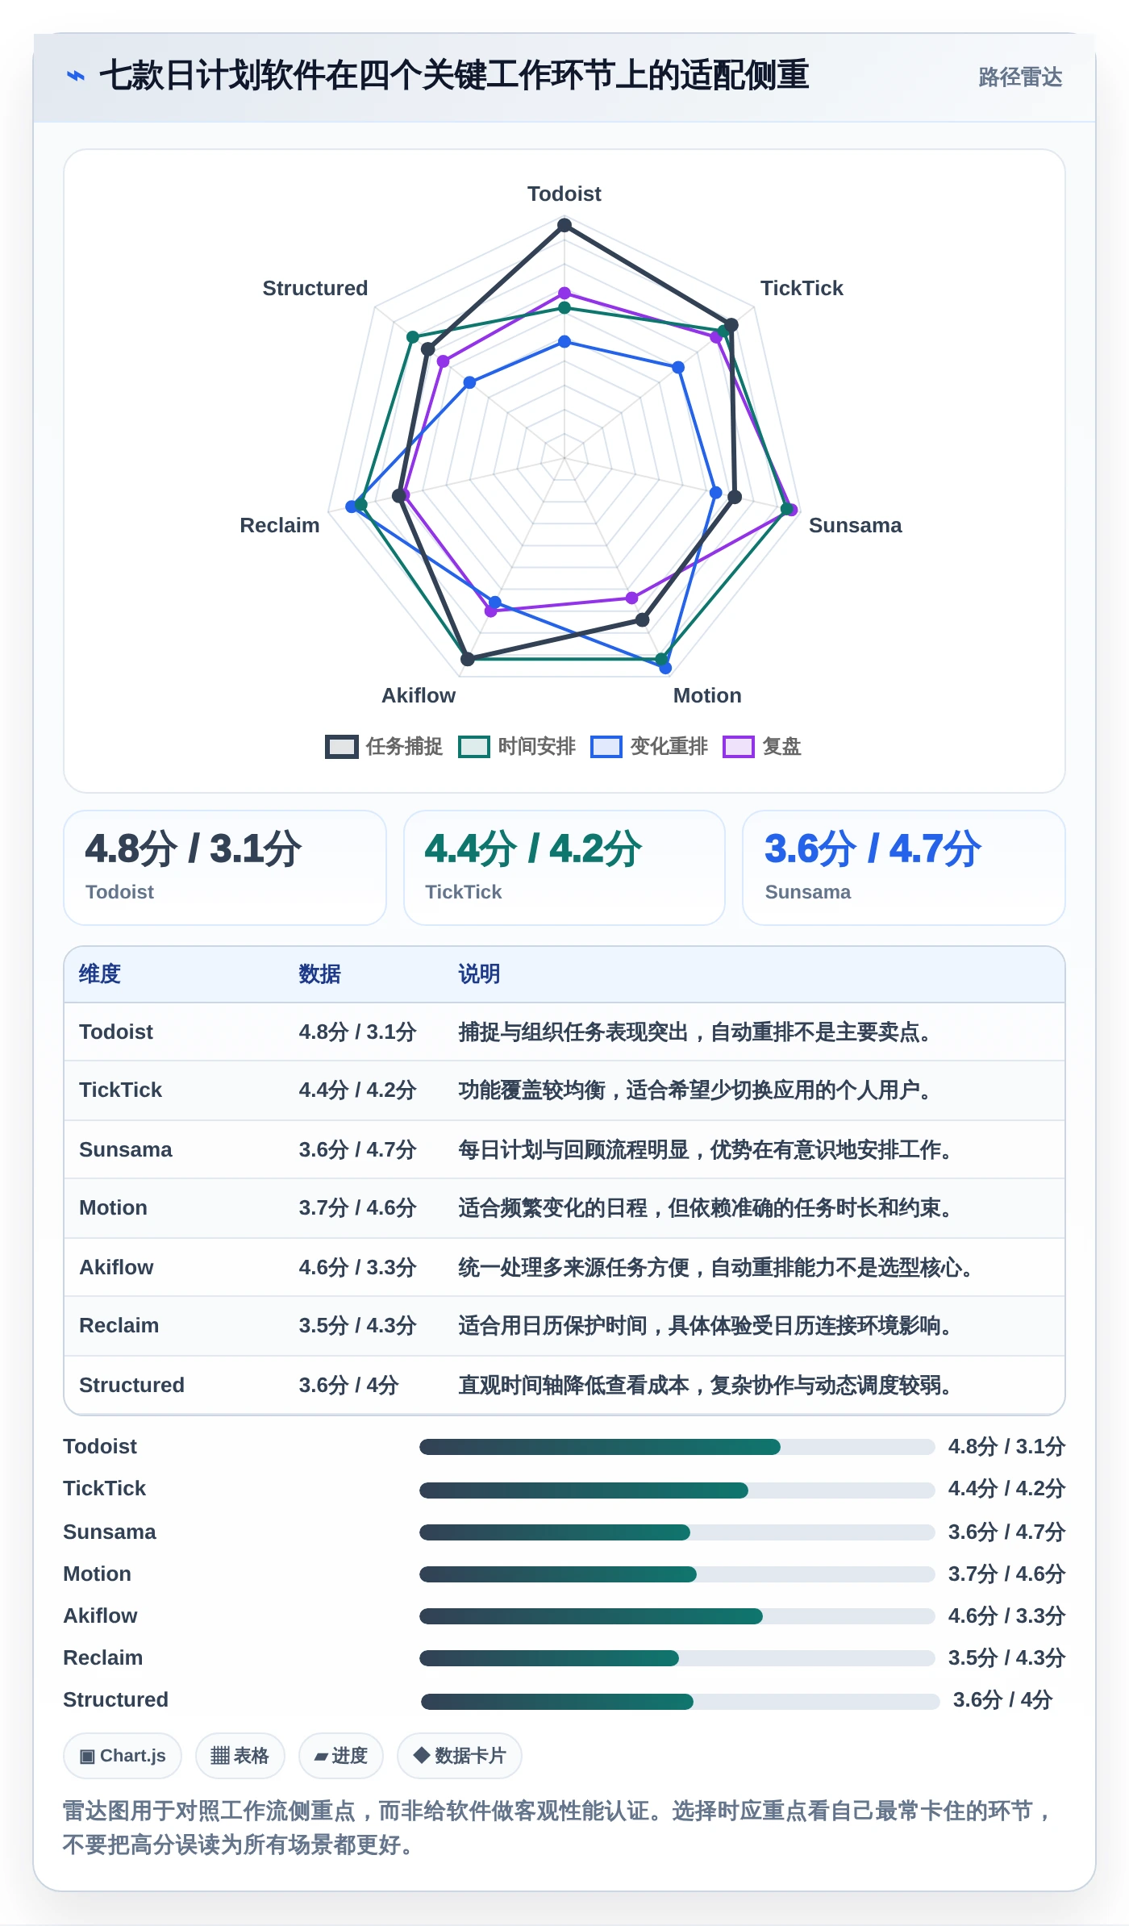The height and width of the screenshot is (1926, 1129).
Task: Open the Sunsama 3.6分 / 4.7分 data card
Action: coord(904,868)
